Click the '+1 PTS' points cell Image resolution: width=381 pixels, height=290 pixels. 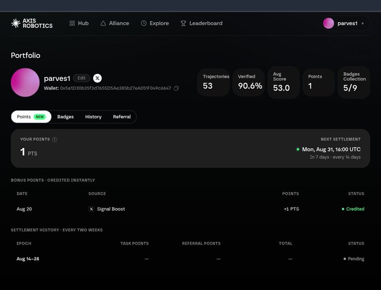point(291,209)
